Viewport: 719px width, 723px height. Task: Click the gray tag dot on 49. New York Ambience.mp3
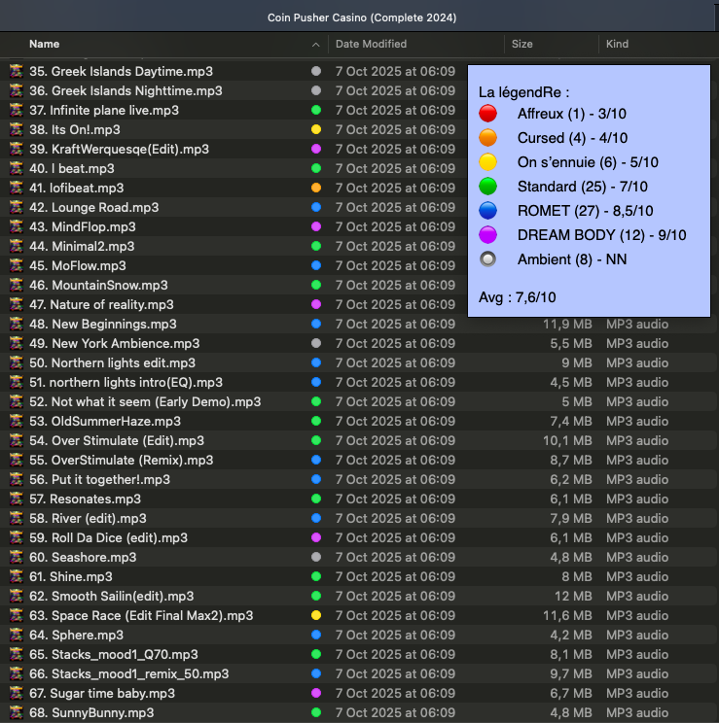point(316,343)
